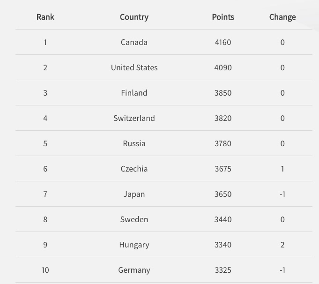319x284 pixels.
Task: Sort by the Points column header
Action: pyautogui.click(x=223, y=17)
